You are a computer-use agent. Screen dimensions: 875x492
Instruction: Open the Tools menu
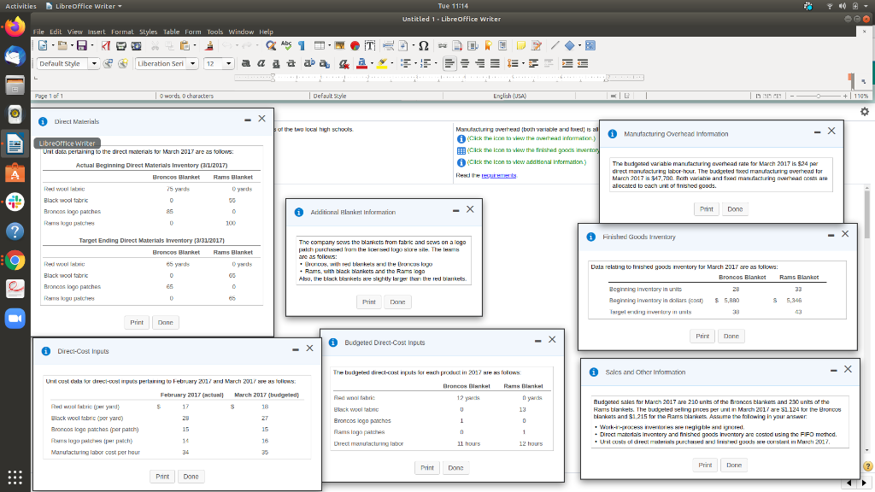(x=214, y=32)
